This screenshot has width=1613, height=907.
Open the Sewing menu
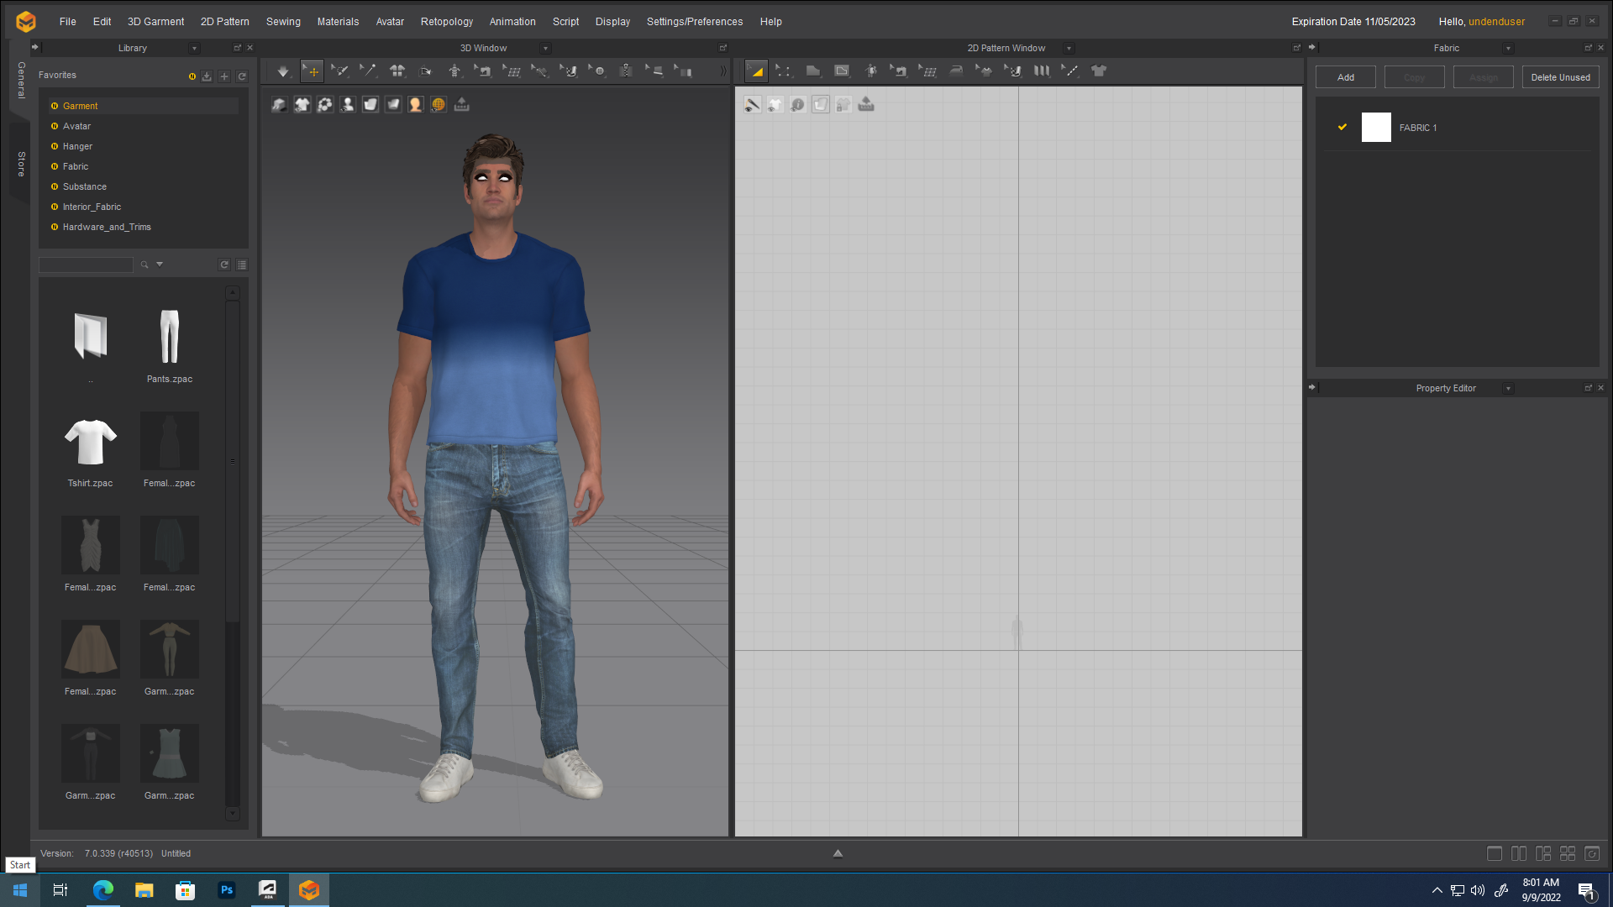point(283,22)
